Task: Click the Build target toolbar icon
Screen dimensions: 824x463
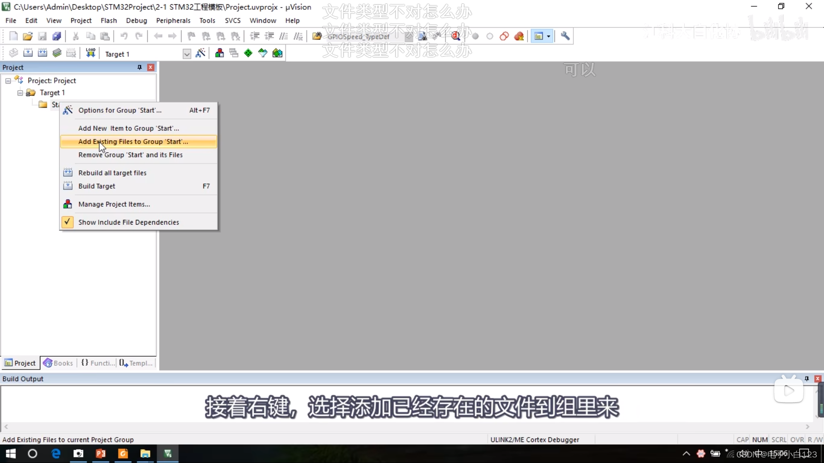Action: [28, 53]
